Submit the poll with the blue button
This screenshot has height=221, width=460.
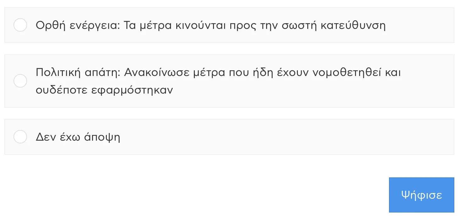point(421,195)
